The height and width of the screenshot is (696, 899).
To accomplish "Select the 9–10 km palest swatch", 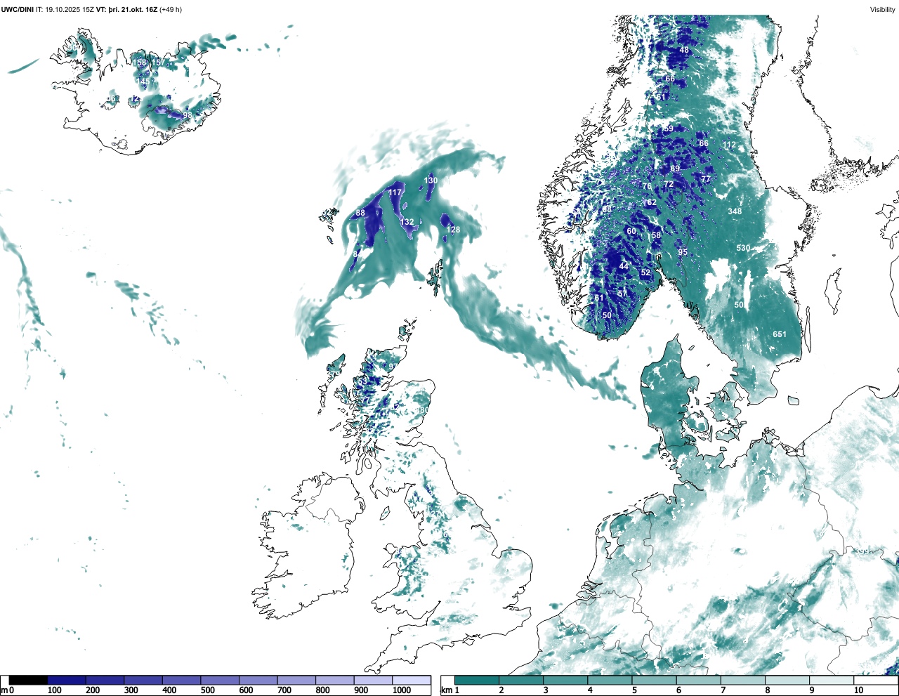I will (x=832, y=681).
